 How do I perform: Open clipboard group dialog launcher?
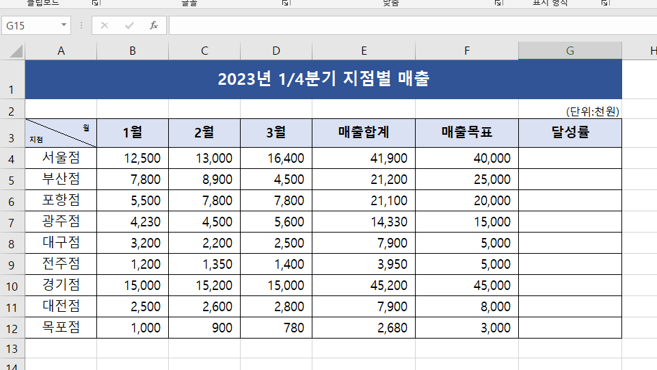pyautogui.click(x=96, y=3)
